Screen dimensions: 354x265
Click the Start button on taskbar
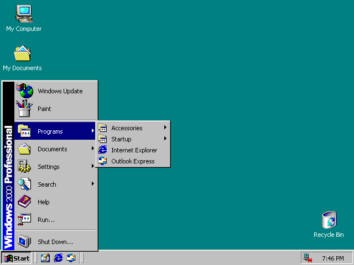tap(16, 258)
